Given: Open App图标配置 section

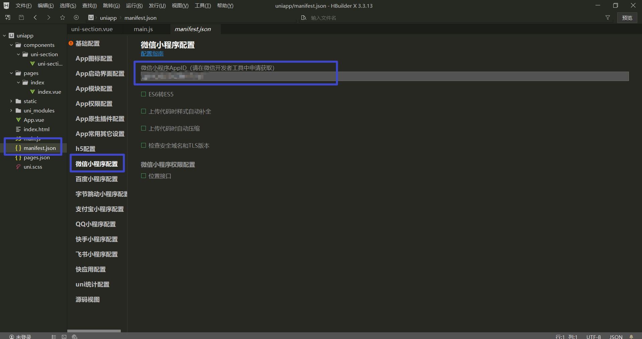Looking at the screenshot, I should tap(94, 59).
